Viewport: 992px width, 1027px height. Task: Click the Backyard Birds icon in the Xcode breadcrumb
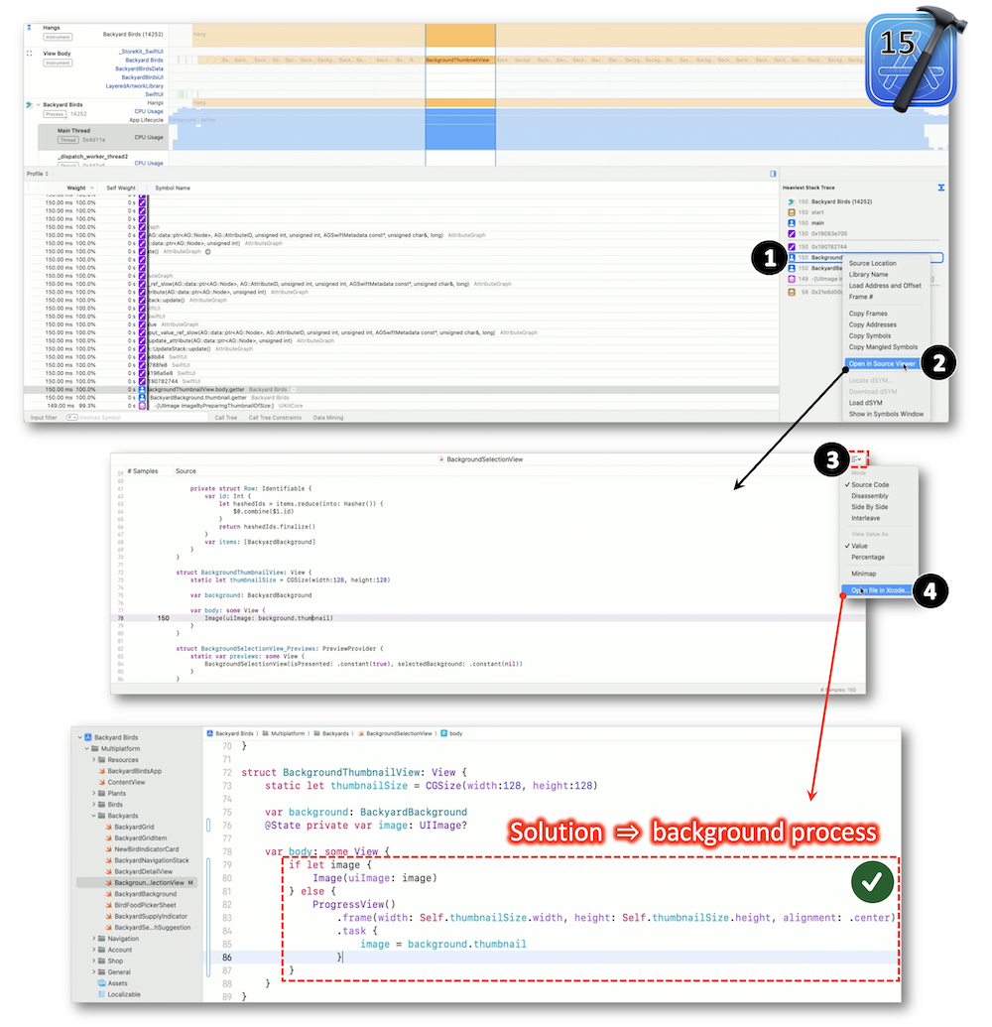[209, 733]
